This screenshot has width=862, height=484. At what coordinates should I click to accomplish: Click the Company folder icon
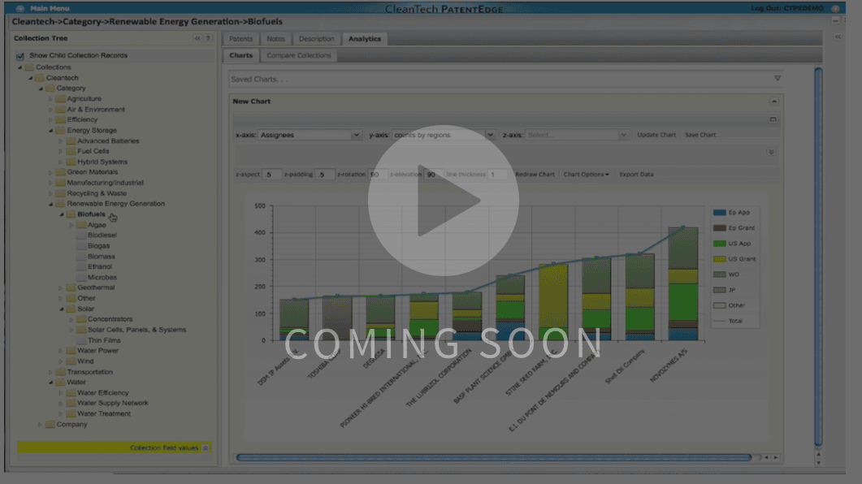(50, 424)
